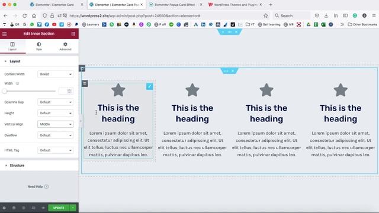Open the save options arrow beside Update

73,208
